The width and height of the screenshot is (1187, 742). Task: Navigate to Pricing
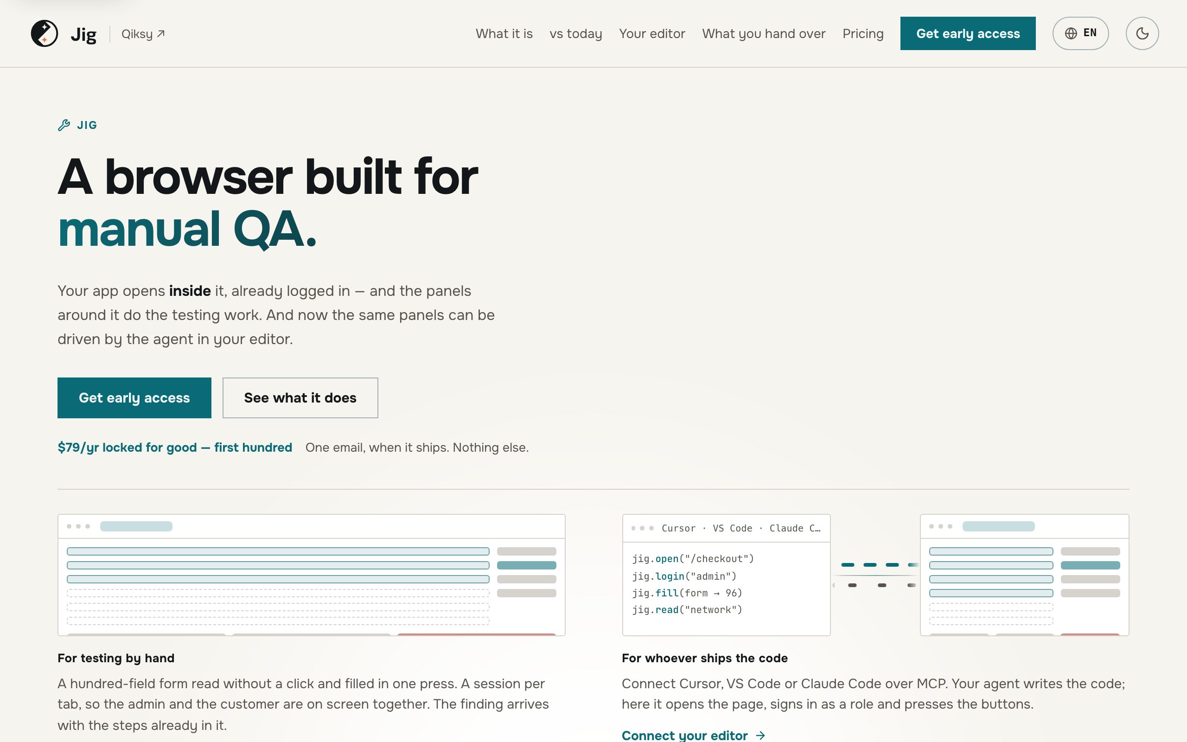863,33
